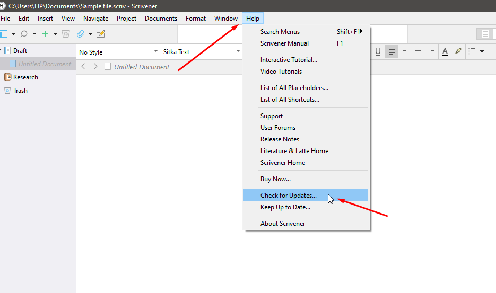Choose Search Menus in Help menu
The height and width of the screenshot is (293, 496).
point(306,32)
